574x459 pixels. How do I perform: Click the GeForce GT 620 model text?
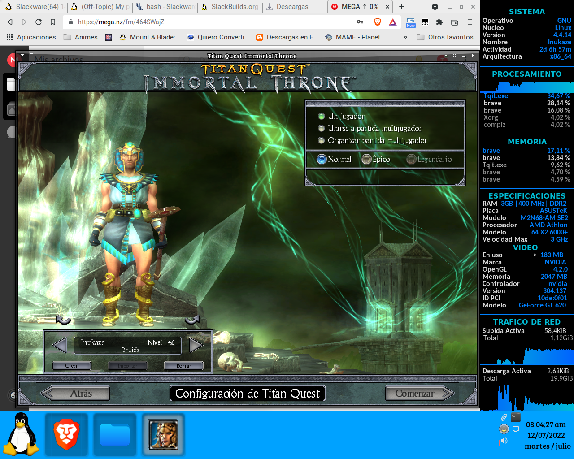(542, 305)
